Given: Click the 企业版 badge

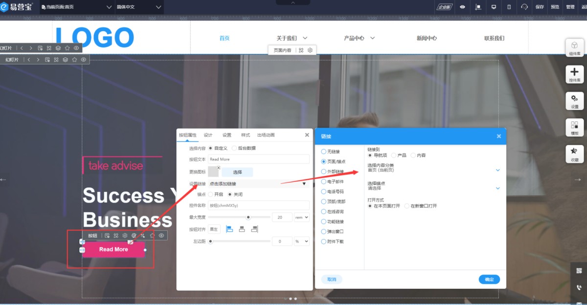Looking at the screenshot, I should coord(445,7).
